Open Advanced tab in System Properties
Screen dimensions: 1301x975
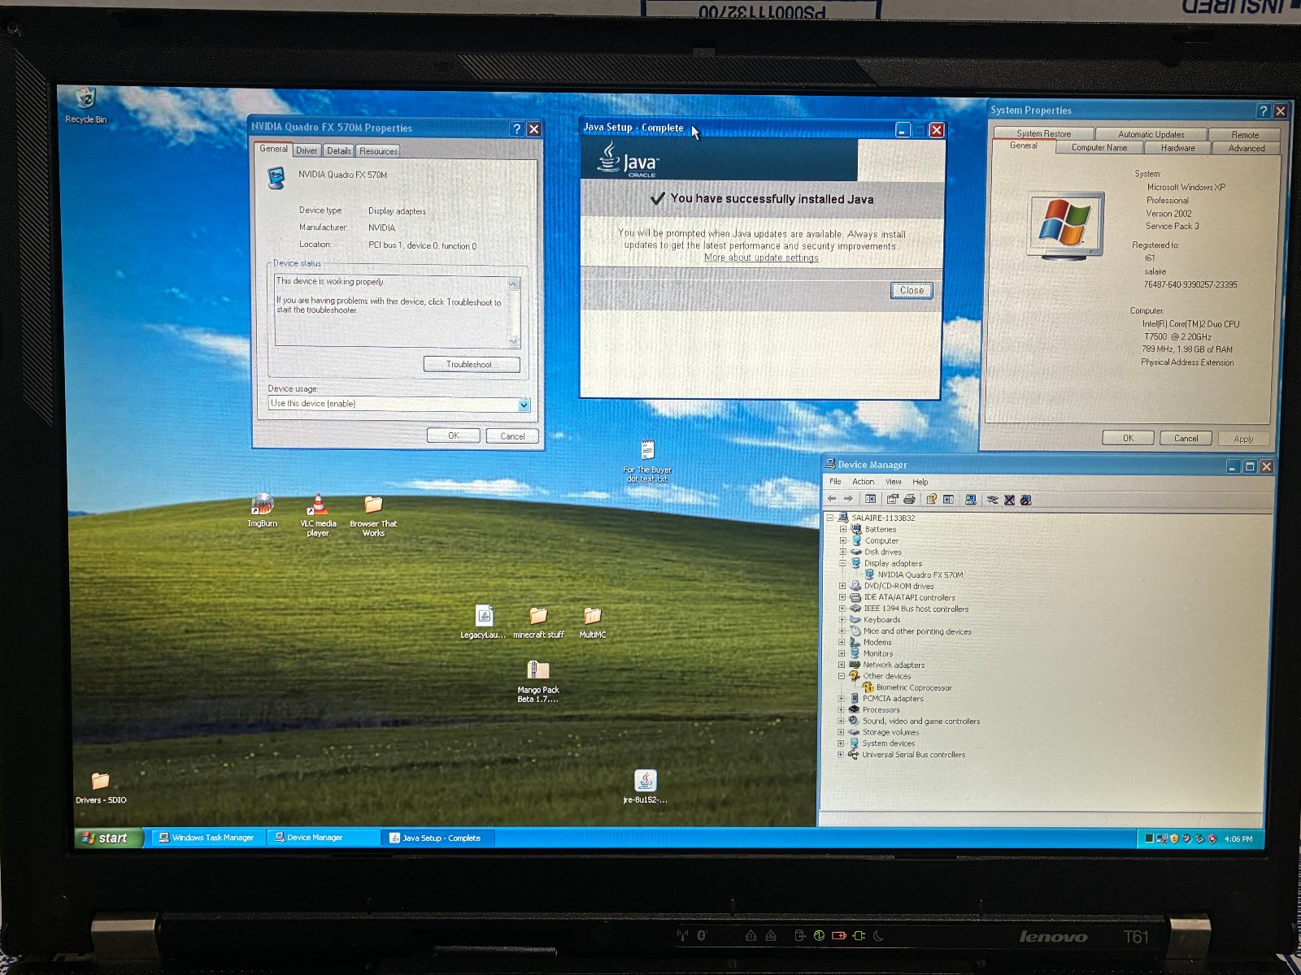click(1246, 148)
